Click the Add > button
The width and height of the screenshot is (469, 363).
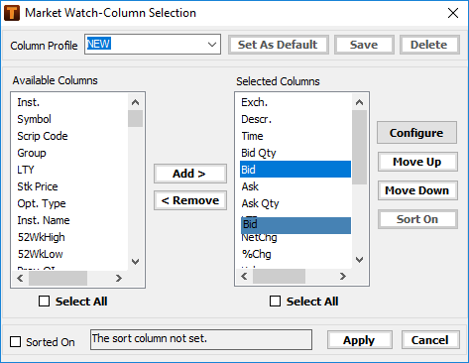pyautogui.click(x=190, y=174)
